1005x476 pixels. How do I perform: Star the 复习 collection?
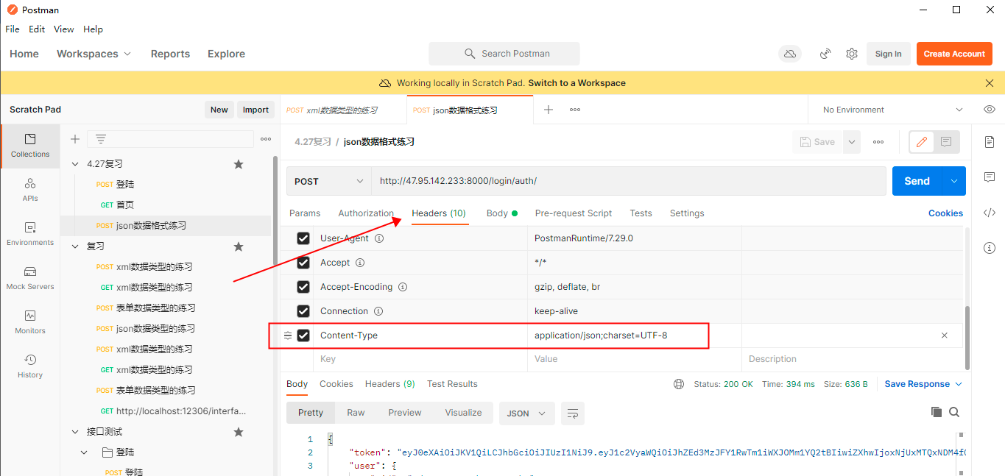click(239, 246)
